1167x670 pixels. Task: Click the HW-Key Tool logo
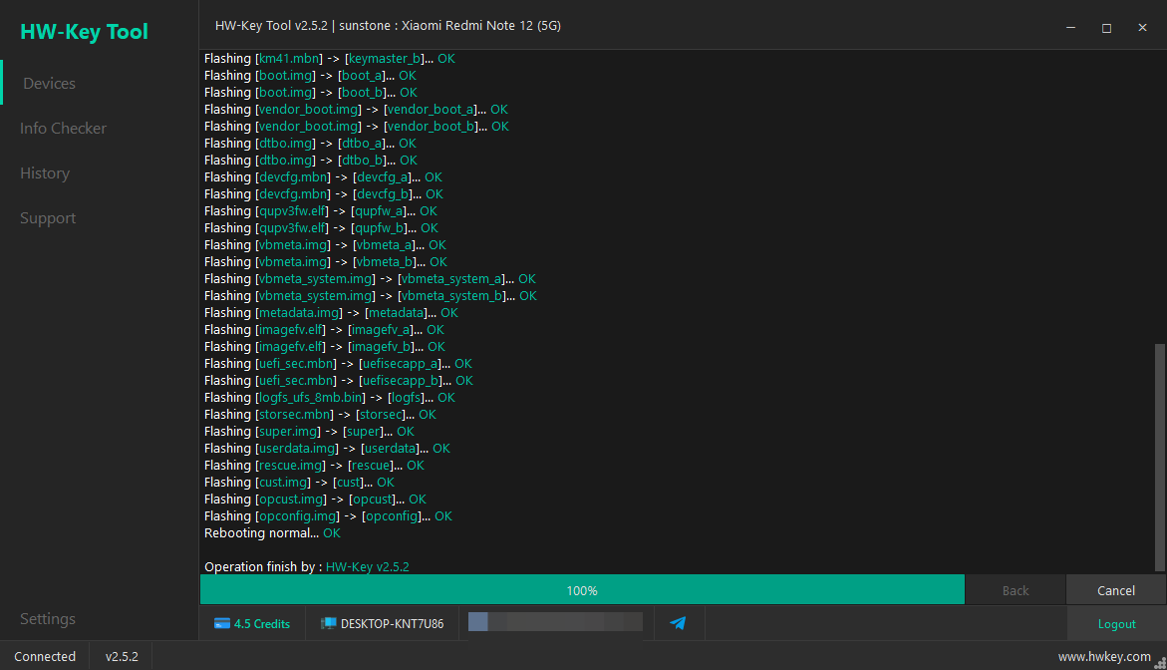pyautogui.click(x=84, y=31)
